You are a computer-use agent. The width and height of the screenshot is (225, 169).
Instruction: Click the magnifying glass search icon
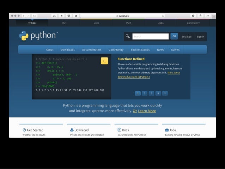tap(128, 36)
